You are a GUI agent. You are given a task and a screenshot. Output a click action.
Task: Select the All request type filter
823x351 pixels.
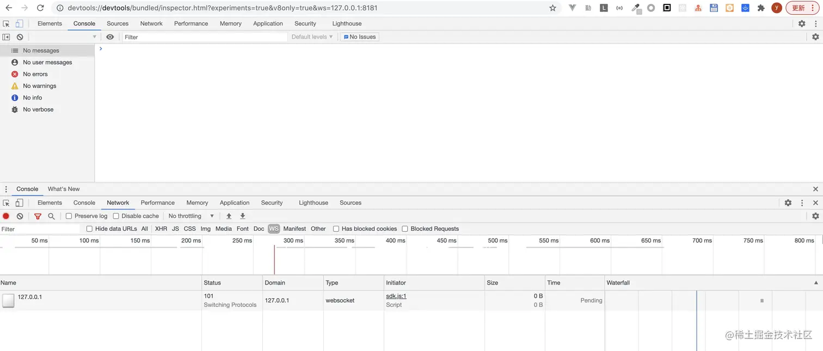[144, 229]
